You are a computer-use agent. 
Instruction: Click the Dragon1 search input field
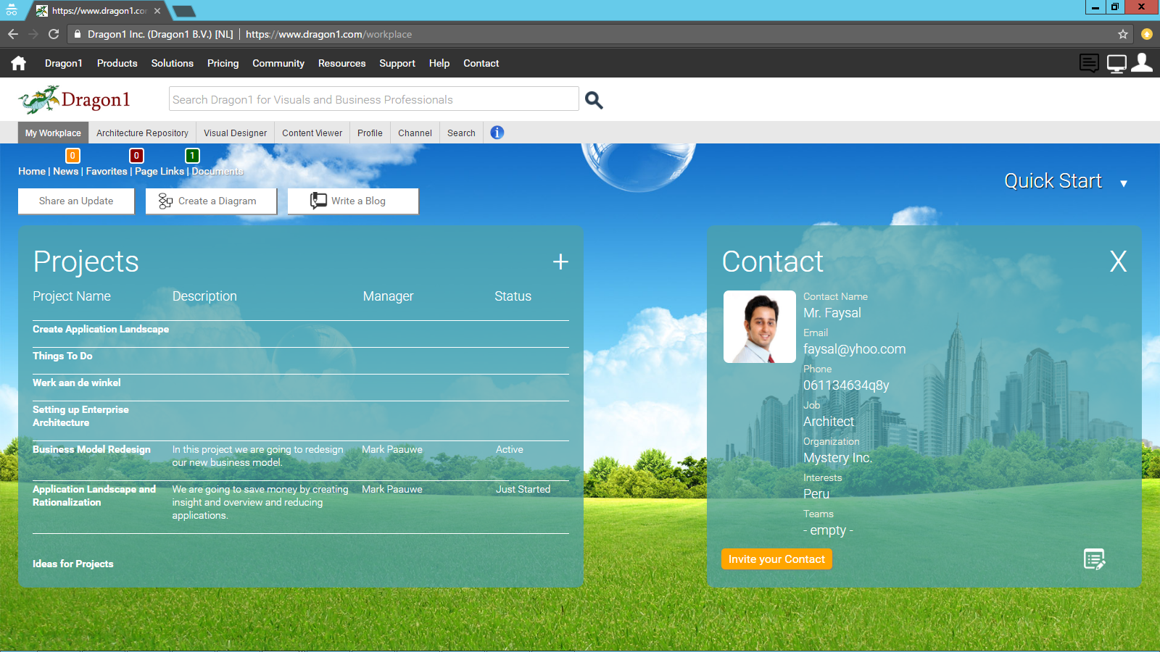click(x=373, y=99)
